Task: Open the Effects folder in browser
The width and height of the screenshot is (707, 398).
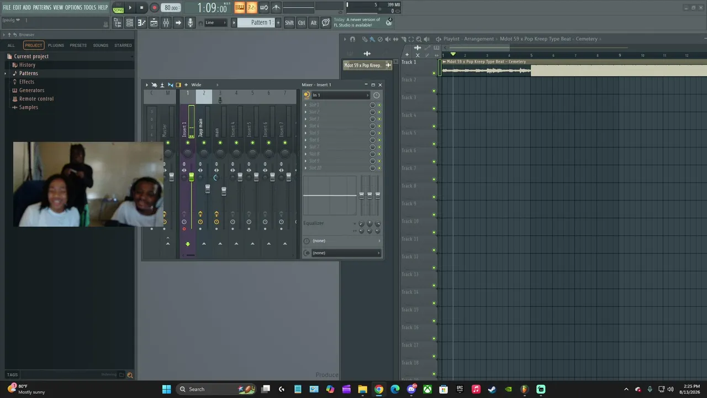Action: (x=27, y=82)
